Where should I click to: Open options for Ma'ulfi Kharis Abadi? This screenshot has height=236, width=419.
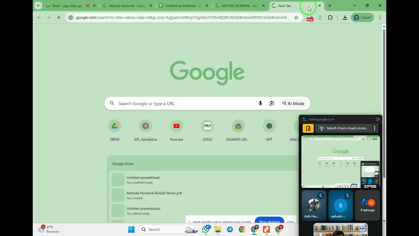pos(374,128)
